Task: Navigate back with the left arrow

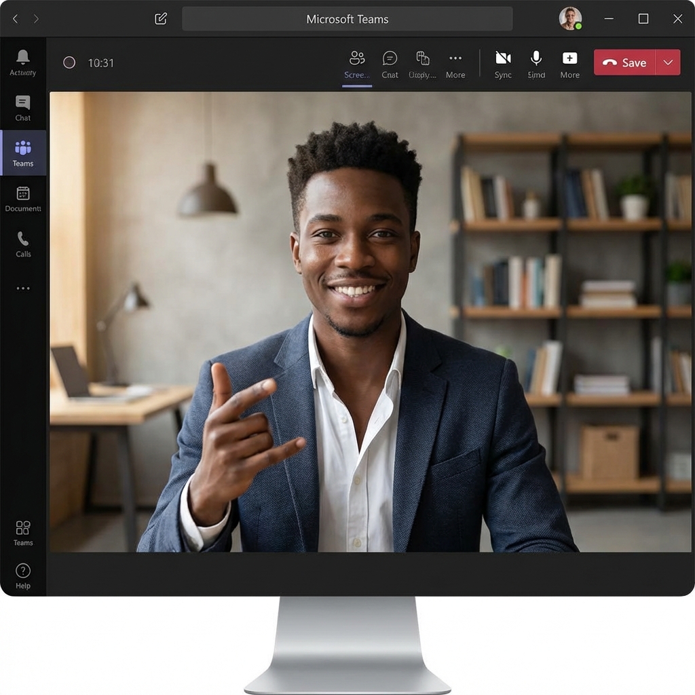Action: tap(16, 19)
